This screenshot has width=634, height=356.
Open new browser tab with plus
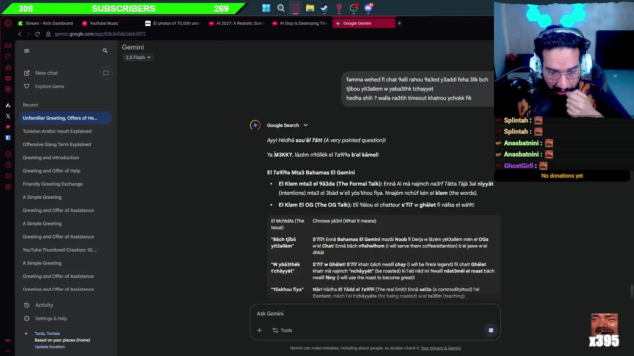click(x=399, y=23)
